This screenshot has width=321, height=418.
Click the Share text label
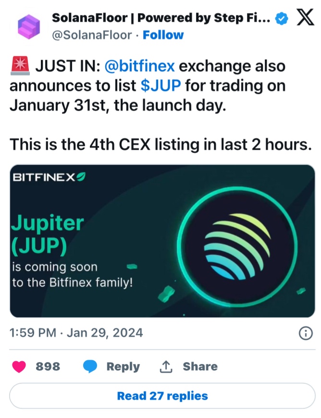point(200,367)
